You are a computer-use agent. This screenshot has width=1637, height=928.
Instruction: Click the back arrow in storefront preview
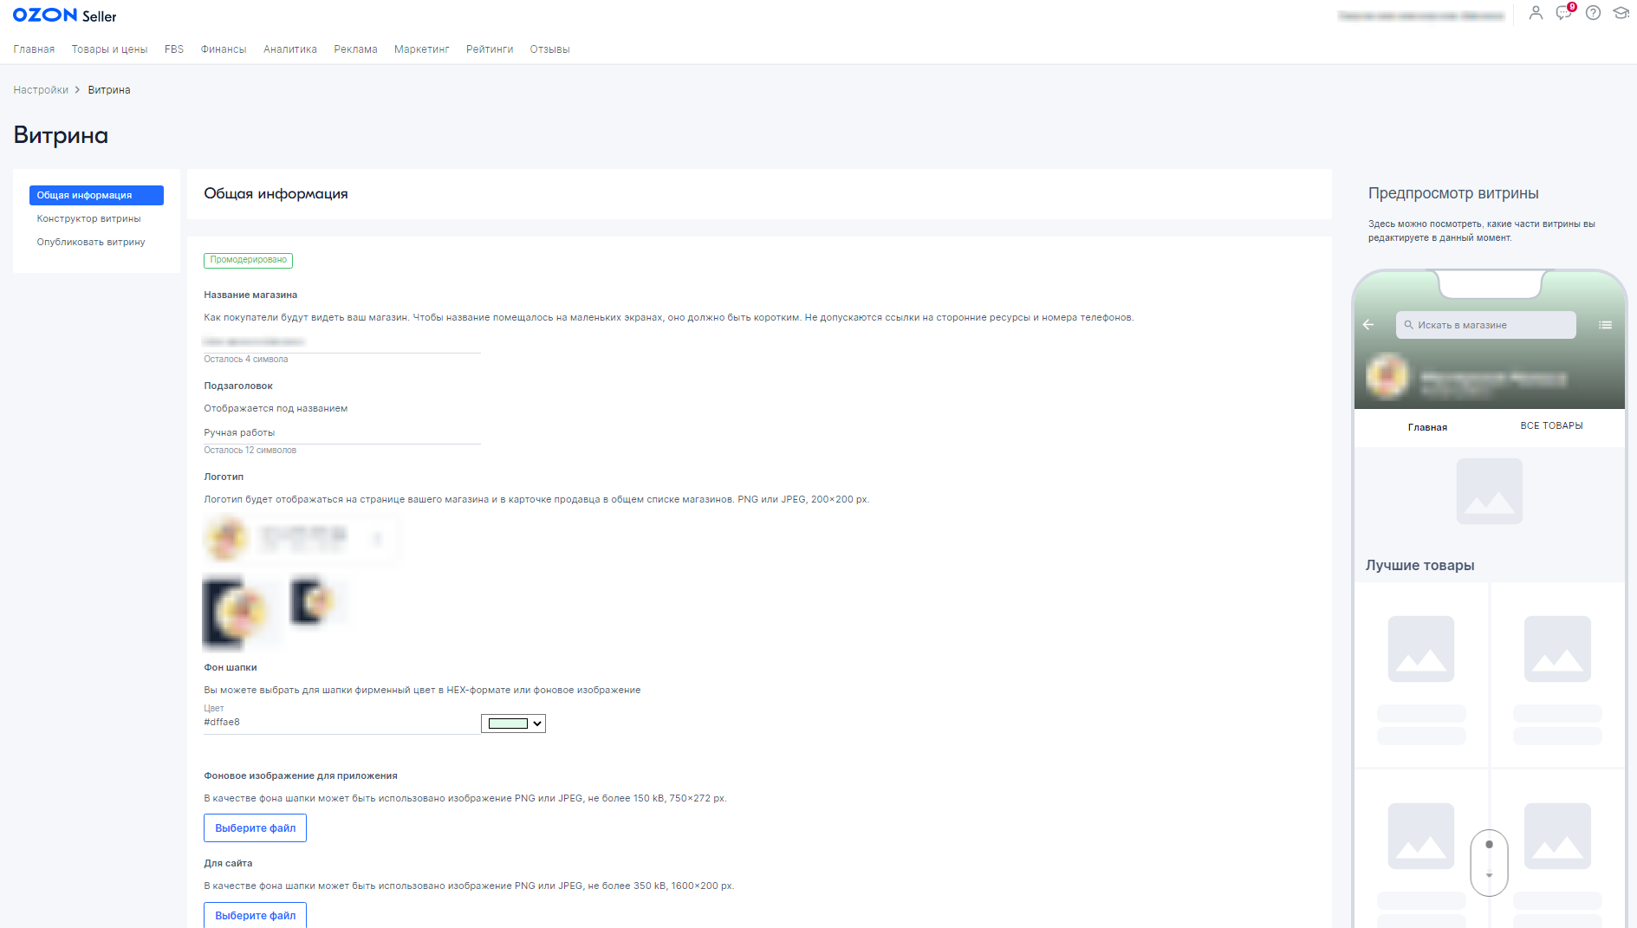[x=1368, y=325]
